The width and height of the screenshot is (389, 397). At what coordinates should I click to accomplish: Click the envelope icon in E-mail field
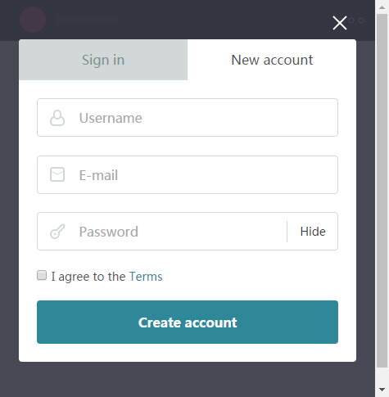pyautogui.click(x=57, y=174)
